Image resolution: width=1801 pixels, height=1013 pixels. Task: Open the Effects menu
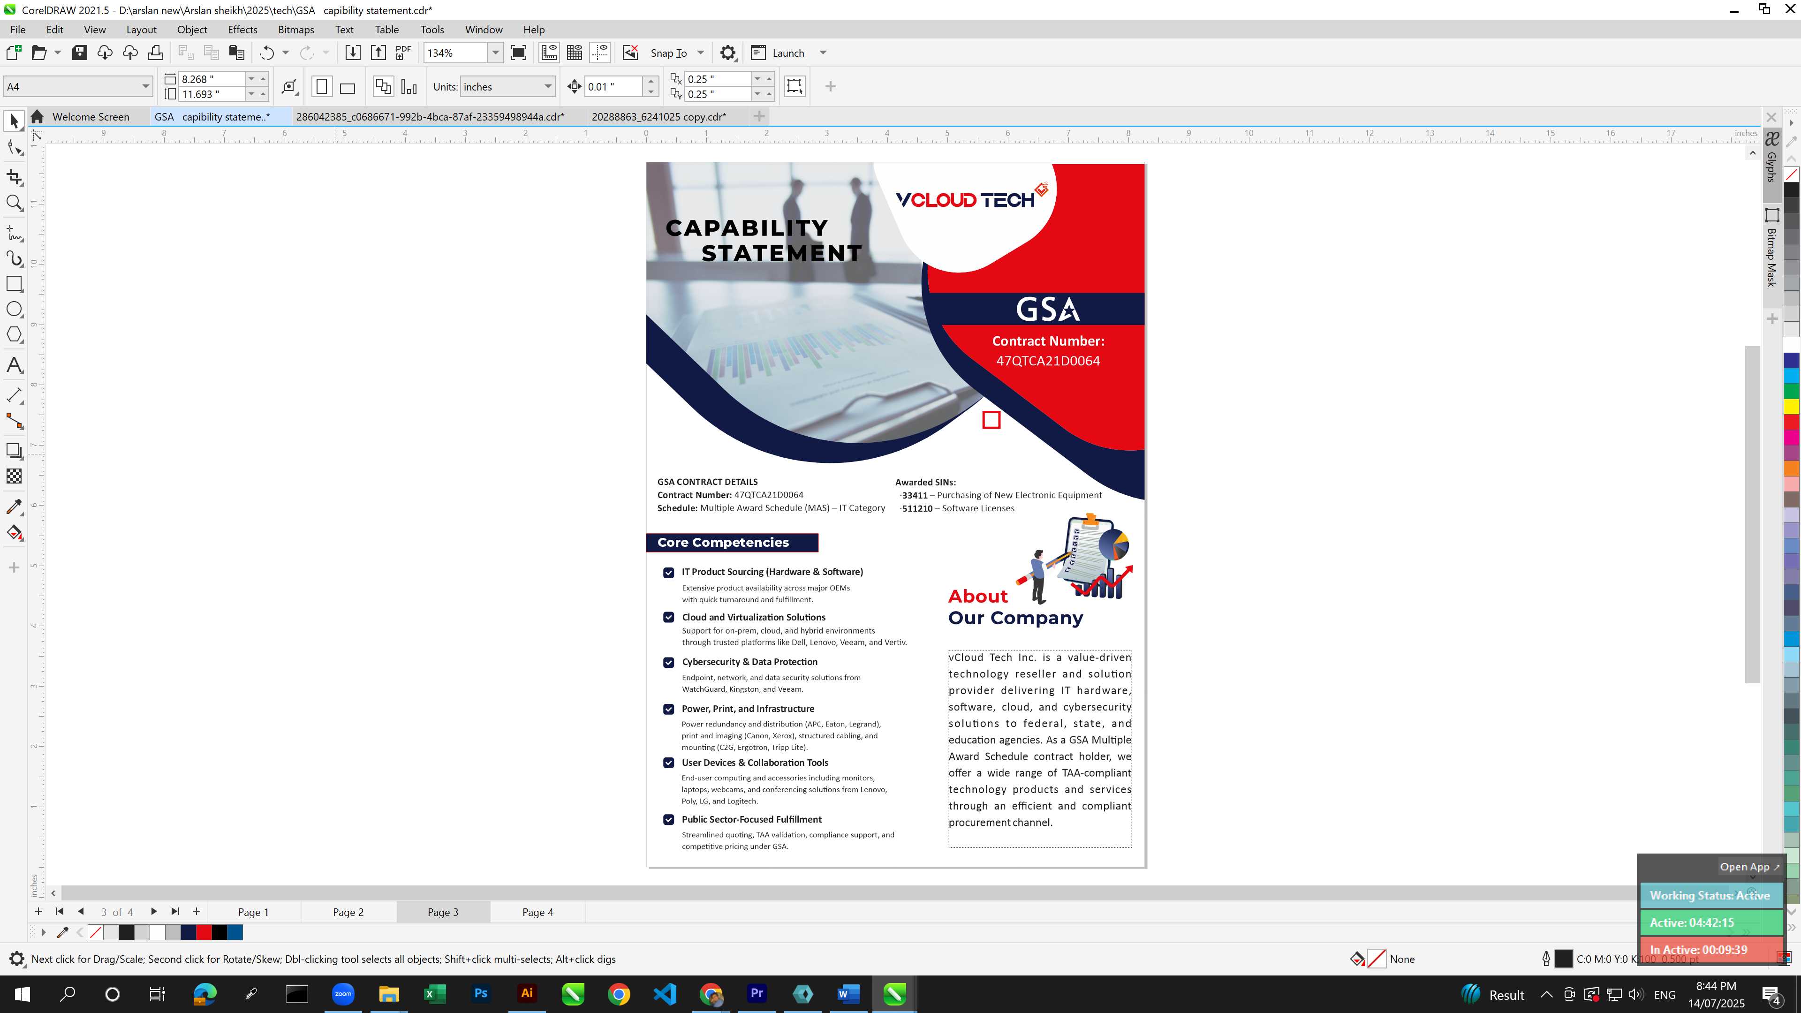coord(242,30)
